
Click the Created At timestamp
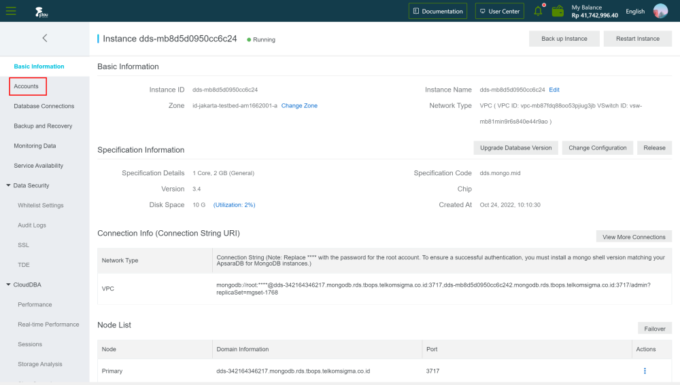(510, 205)
